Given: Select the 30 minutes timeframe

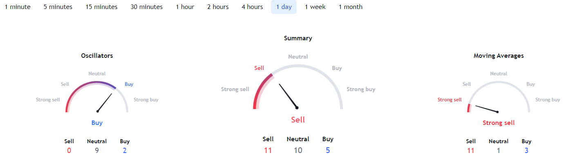Looking at the screenshot, I should pyautogui.click(x=147, y=7).
